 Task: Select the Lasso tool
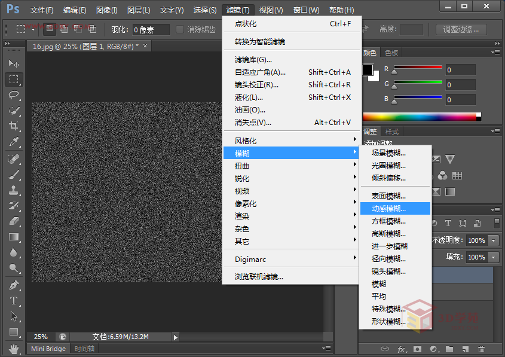14,94
